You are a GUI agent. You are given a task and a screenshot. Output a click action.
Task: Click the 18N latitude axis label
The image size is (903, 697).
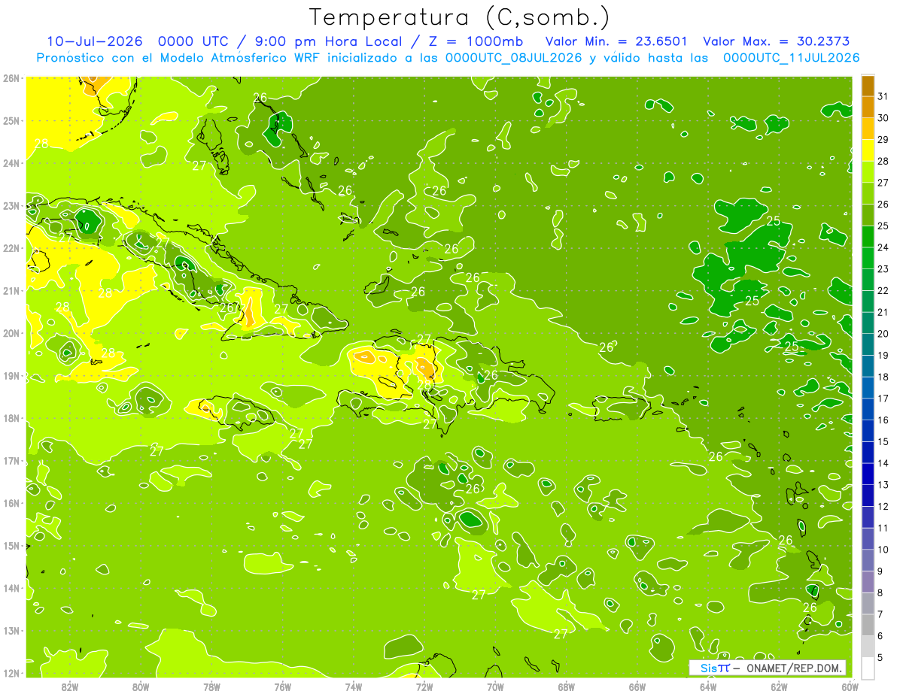[11, 417]
